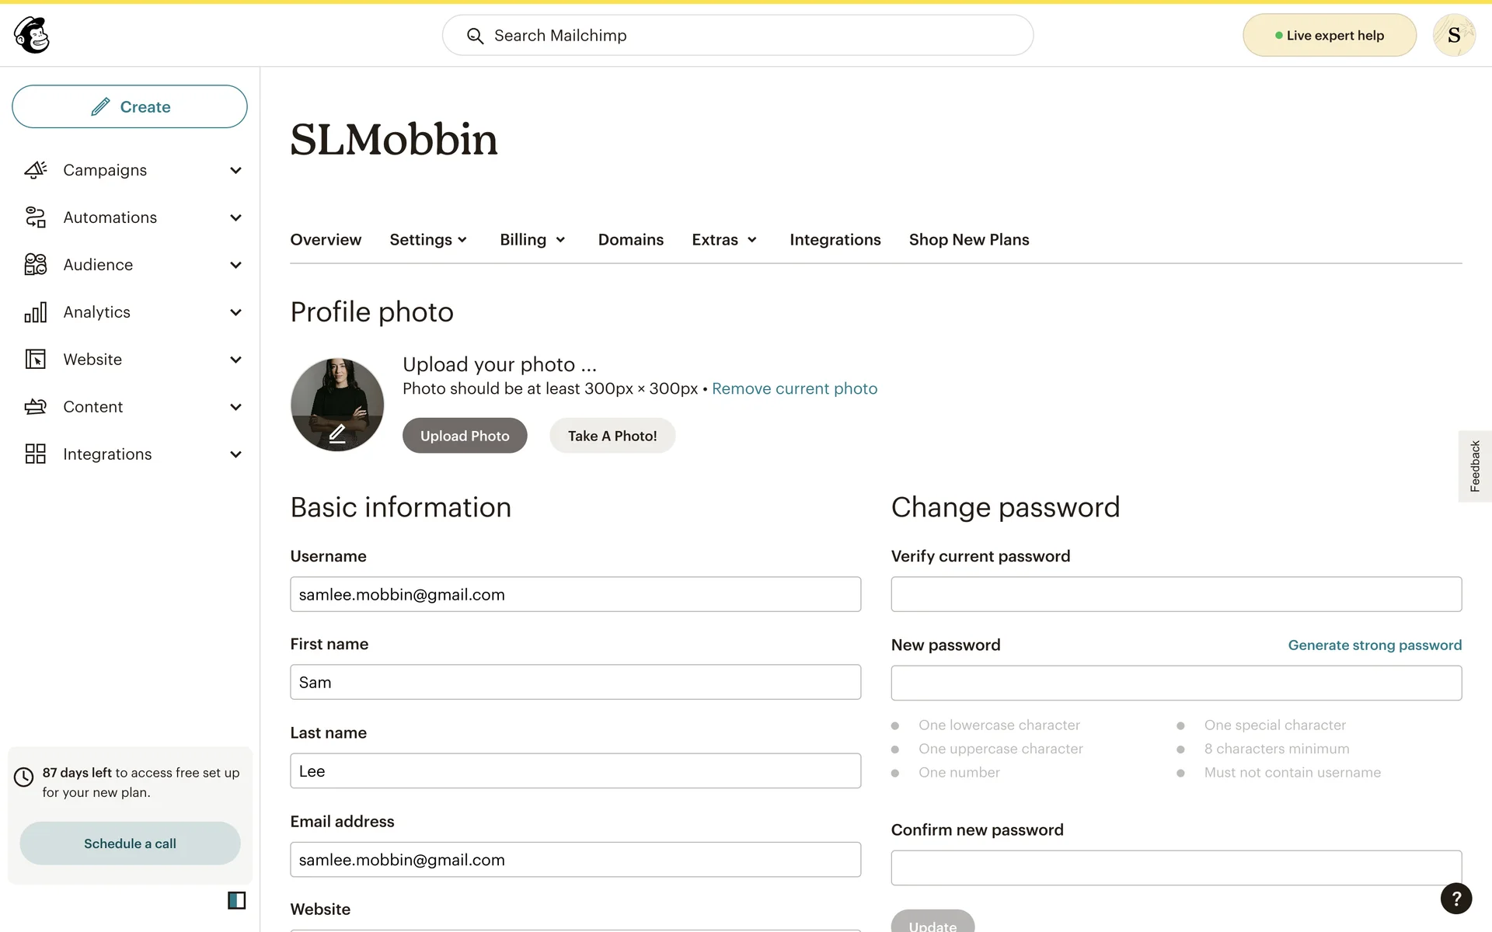Click the Analytics bar chart icon
Image resolution: width=1492 pixels, height=932 pixels.
(36, 312)
